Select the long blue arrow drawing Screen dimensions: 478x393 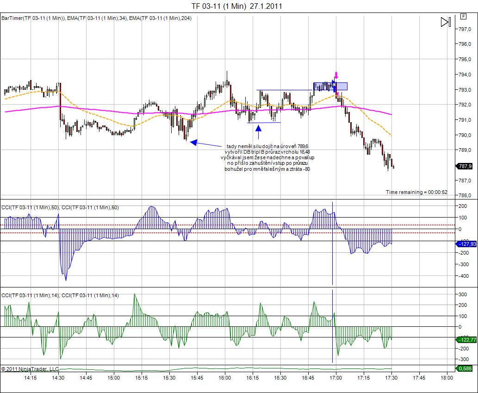[x=206, y=143]
